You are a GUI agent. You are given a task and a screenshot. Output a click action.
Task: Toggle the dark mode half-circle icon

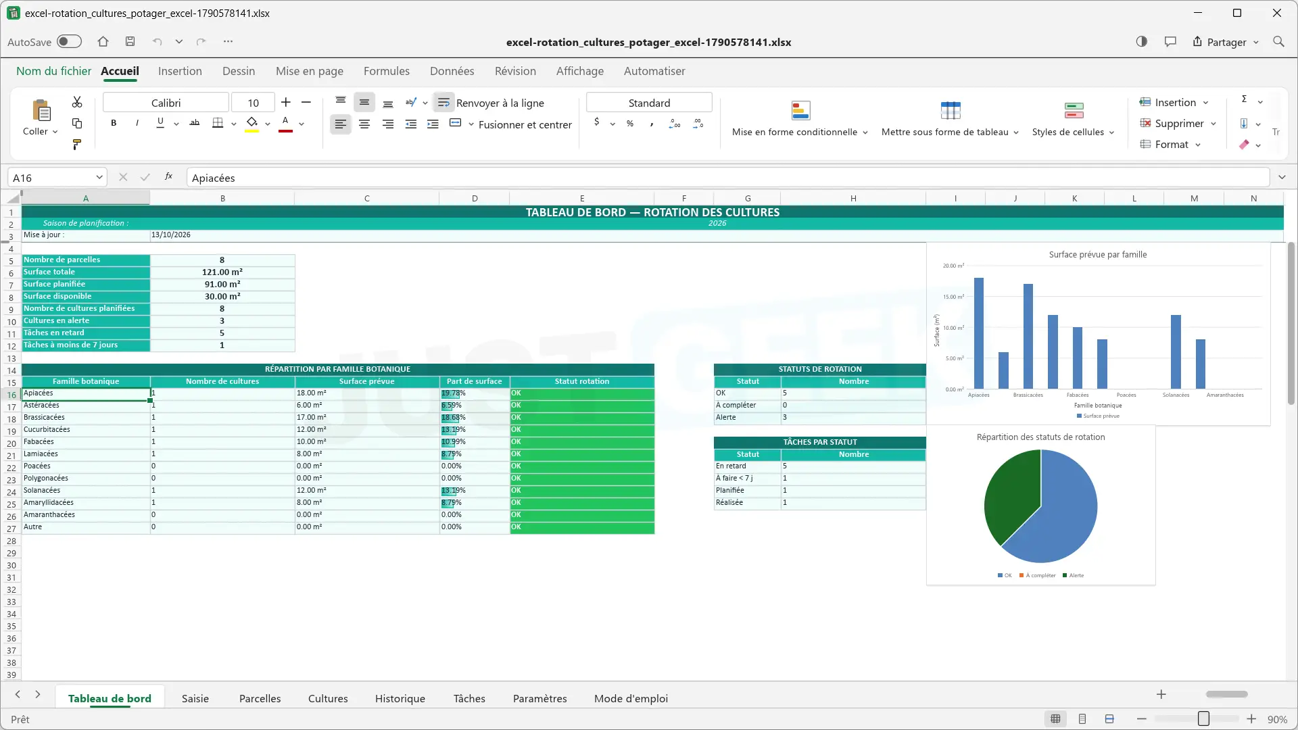tap(1142, 42)
